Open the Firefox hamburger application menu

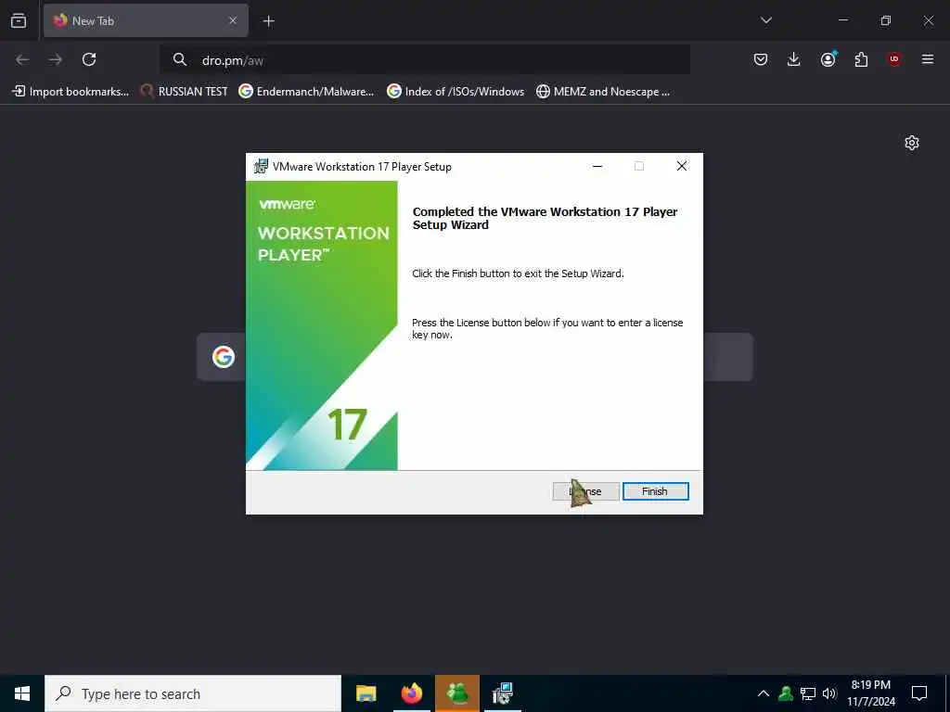[928, 59]
